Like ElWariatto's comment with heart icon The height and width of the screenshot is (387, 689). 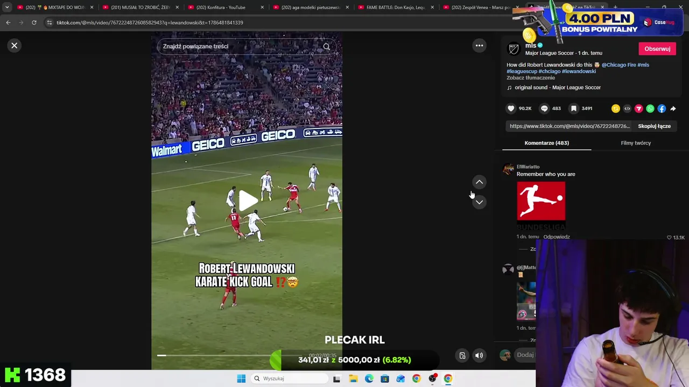(670, 238)
